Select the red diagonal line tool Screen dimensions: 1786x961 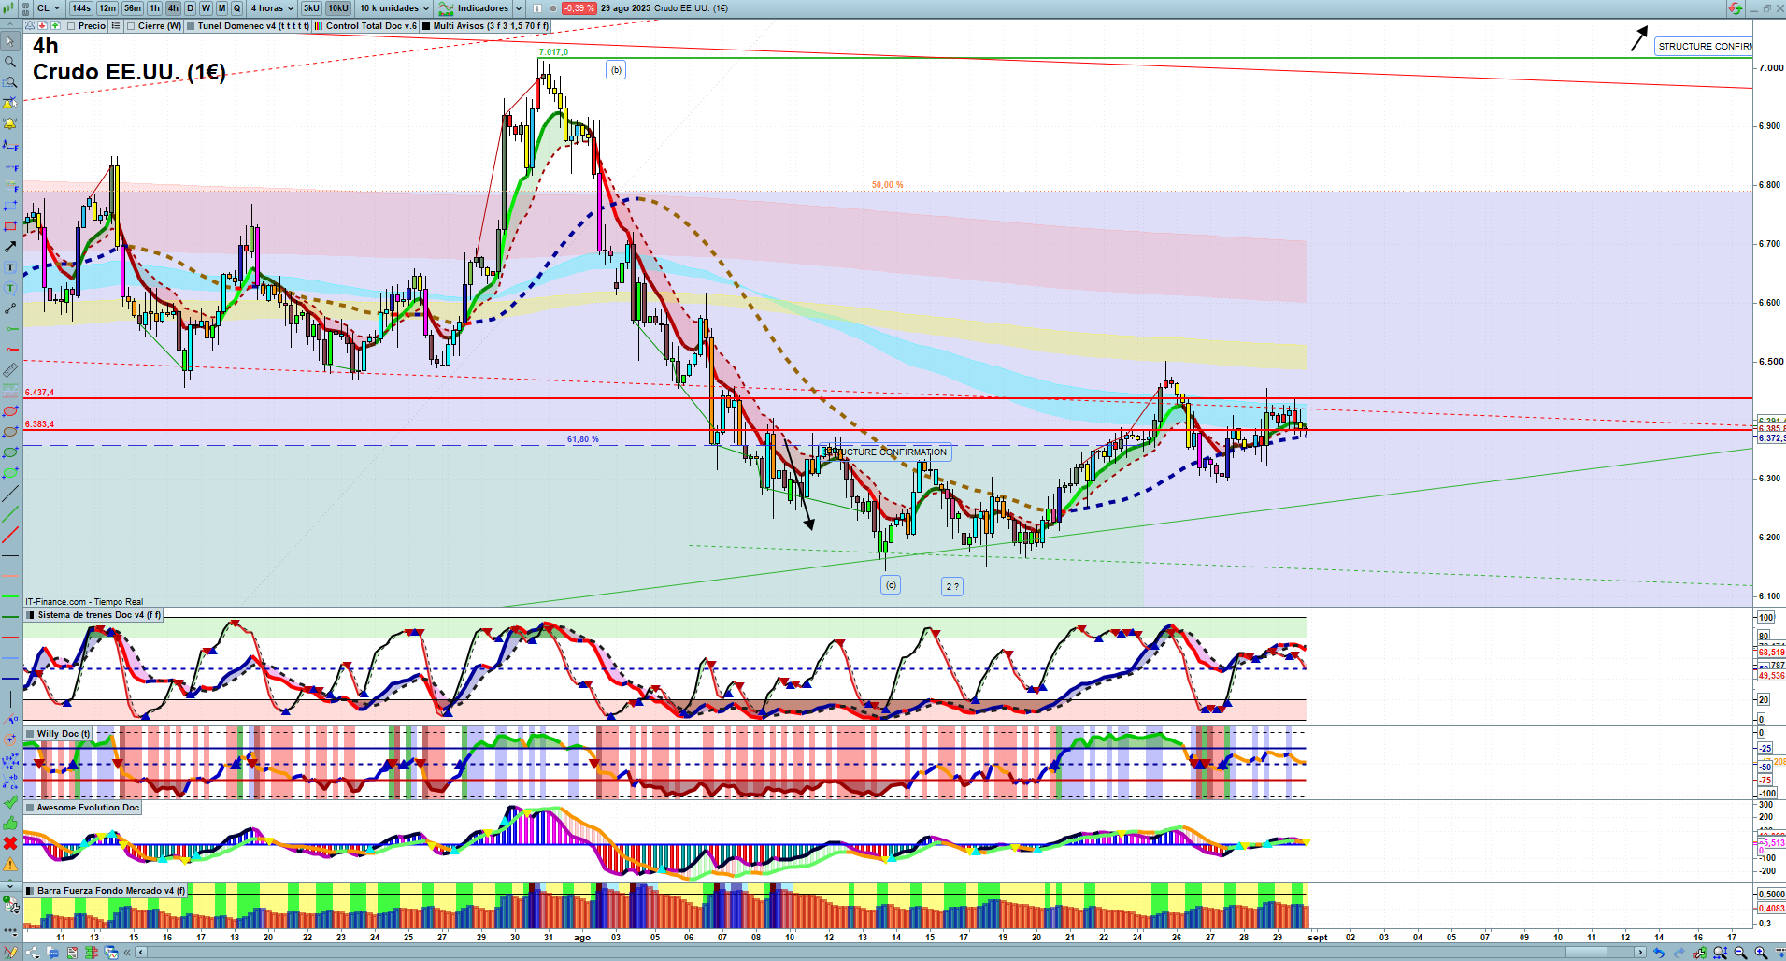tap(10, 535)
